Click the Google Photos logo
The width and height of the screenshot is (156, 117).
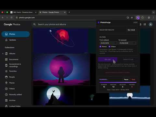click(x=12, y=24)
